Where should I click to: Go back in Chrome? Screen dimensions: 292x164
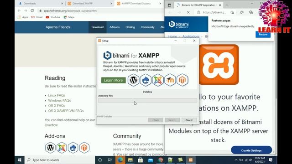click(x=19, y=10)
